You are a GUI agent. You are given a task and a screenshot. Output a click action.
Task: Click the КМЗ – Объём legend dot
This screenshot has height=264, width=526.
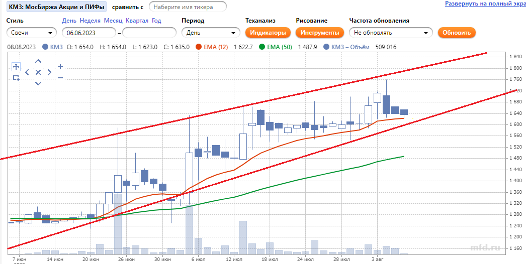pos(326,47)
